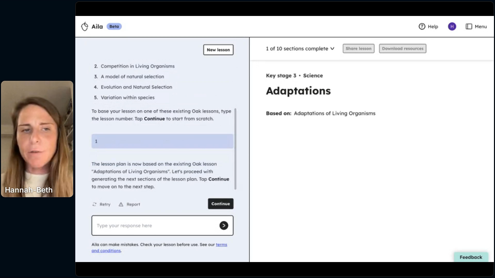This screenshot has height=278, width=495.
Task: Tap Continue to generate next sections
Action: click(220, 204)
